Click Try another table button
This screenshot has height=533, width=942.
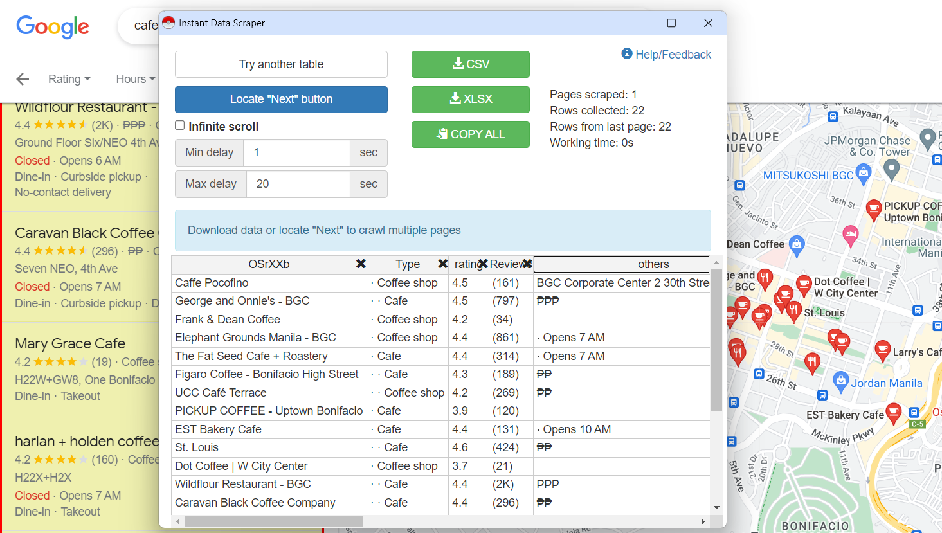[281, 64]
